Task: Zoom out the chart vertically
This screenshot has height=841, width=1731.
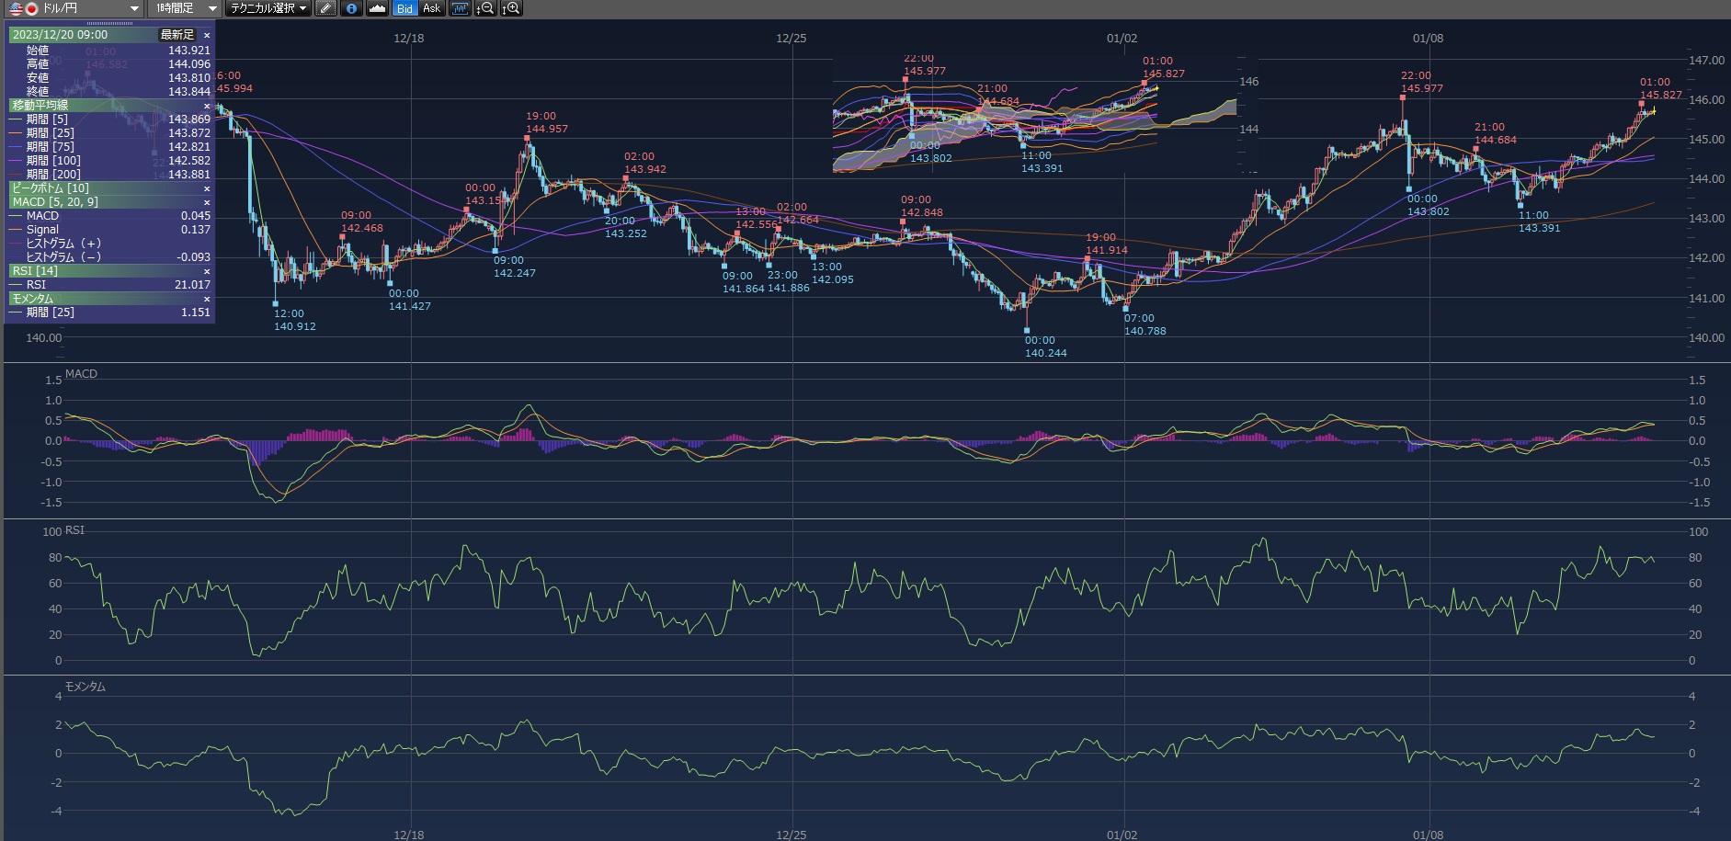Action: coord(485,8)
